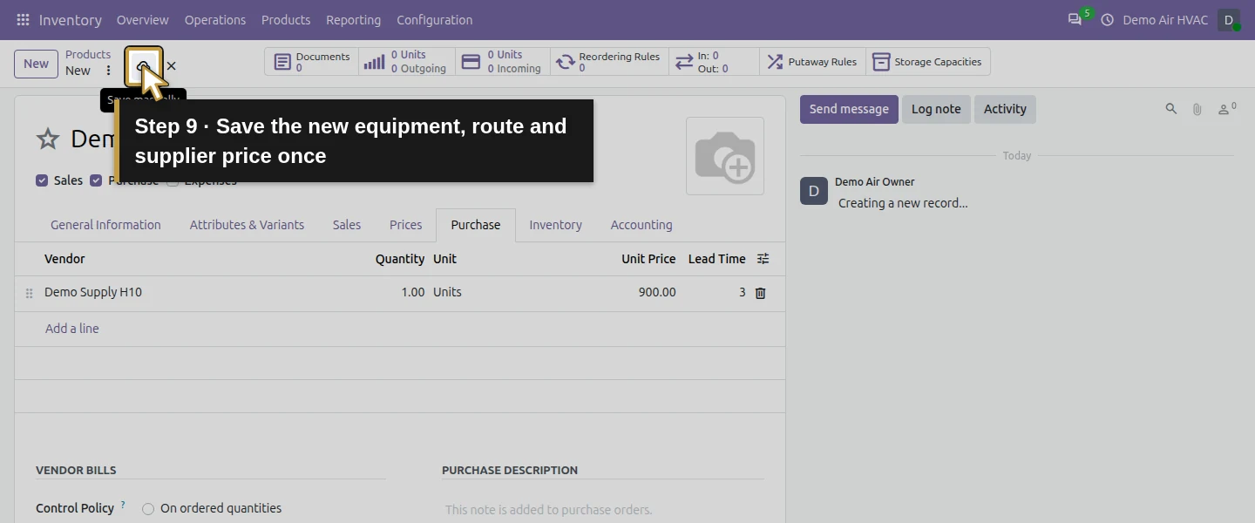1255x523 pixels.
Task: Open In/Out transfers stat button
Action: coord(714,62)
